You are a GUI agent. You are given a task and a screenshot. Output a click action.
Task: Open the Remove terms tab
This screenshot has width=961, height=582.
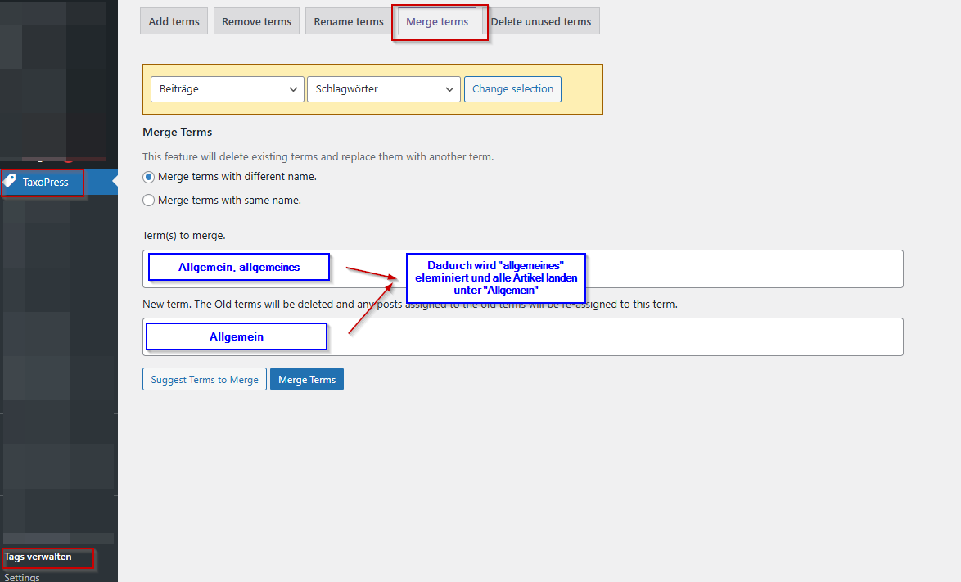point(256,22)
